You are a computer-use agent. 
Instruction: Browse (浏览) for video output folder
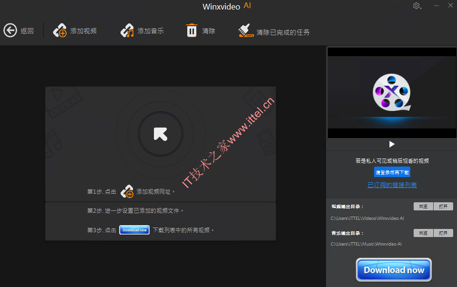(423, 207)
